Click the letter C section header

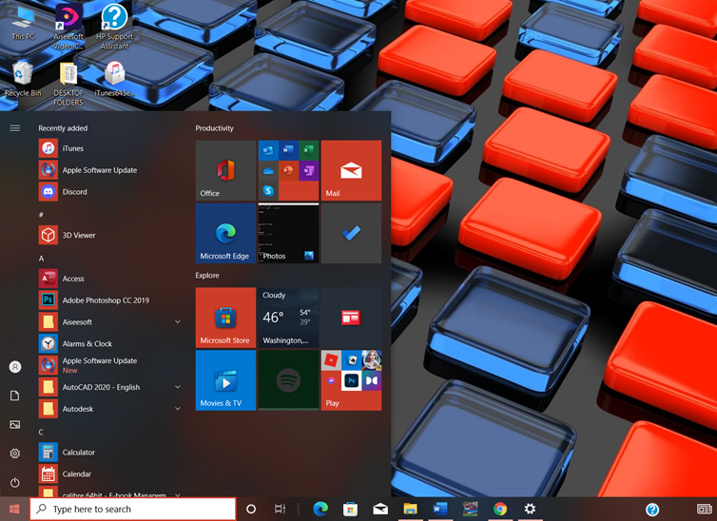pyautogui.click(x=41, y=432)
